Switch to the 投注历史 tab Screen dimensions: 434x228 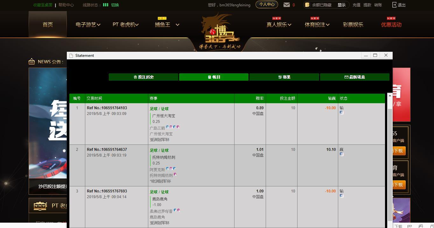[x=143, y=77]
